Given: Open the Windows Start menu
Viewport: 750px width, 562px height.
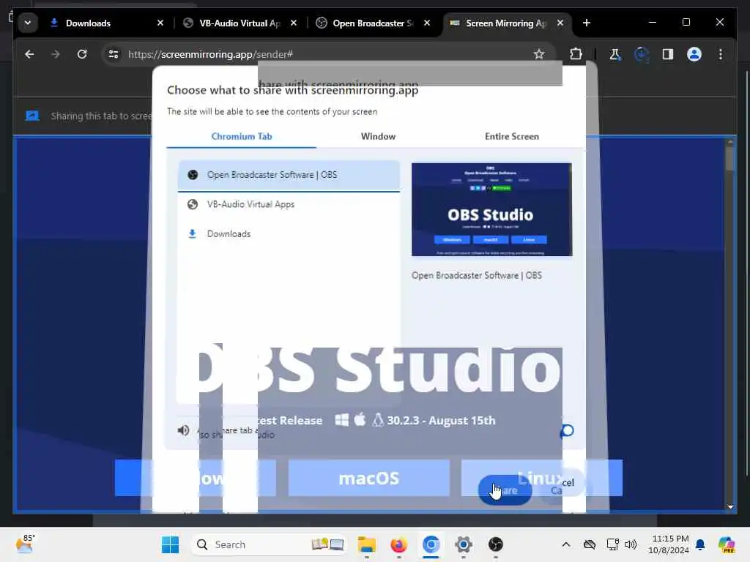Looking at the screenshot, I should click(x=170, y=544).
